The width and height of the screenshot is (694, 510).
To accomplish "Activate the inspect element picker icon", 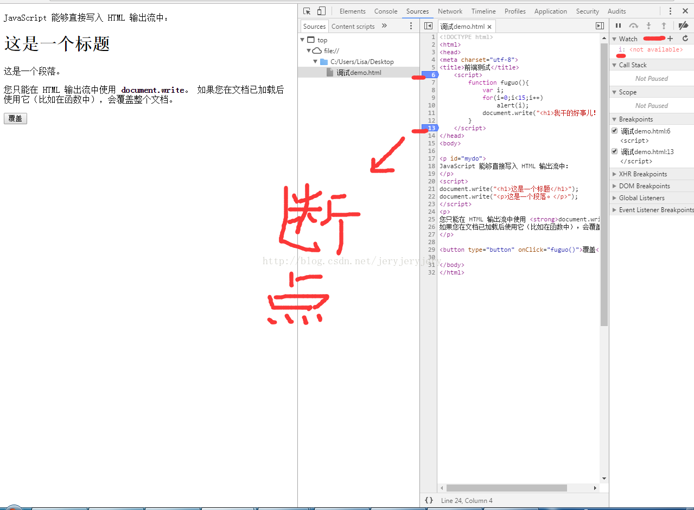I will point(307,11).
